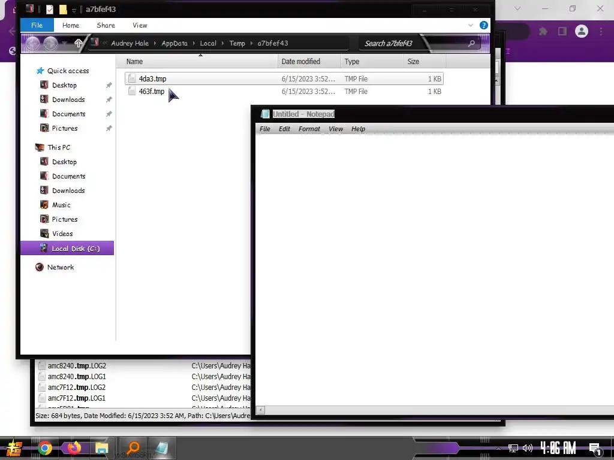
Task: Select This PC in navigation pane
Action: [x=59, y=147]
